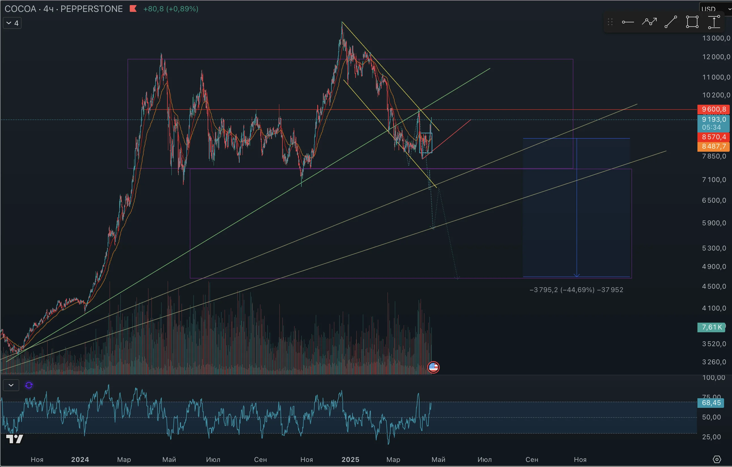Click the purple RSI indicator sync icon
732x467 pixels.
point(29,385)
